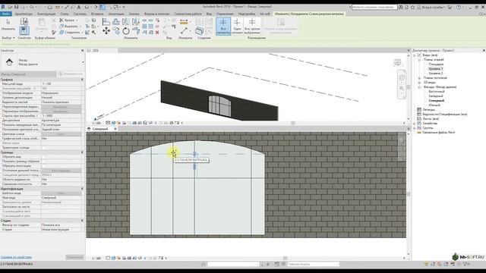Toggle the Sun path checkbox in Properties
The height and width of the screenshot is (273, 486).
tap(43, 148)
